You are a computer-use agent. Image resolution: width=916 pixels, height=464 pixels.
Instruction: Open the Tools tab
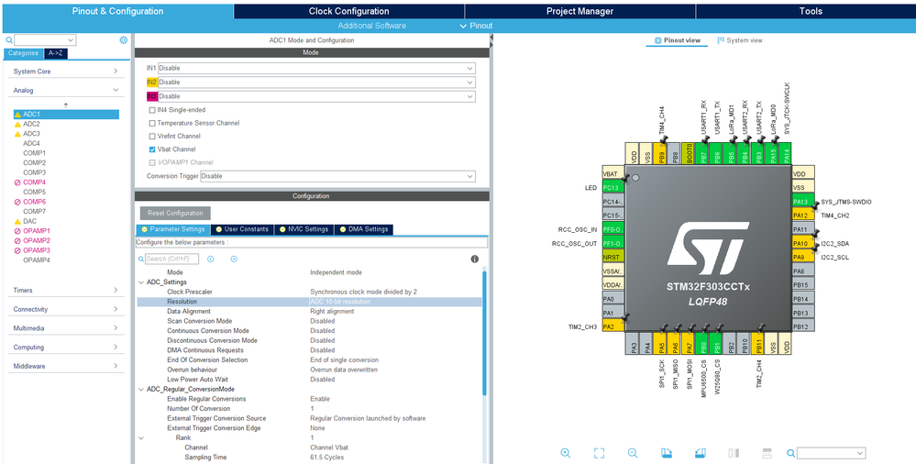pos(811,11)
